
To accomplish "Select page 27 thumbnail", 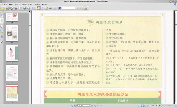I will (12, 17).
